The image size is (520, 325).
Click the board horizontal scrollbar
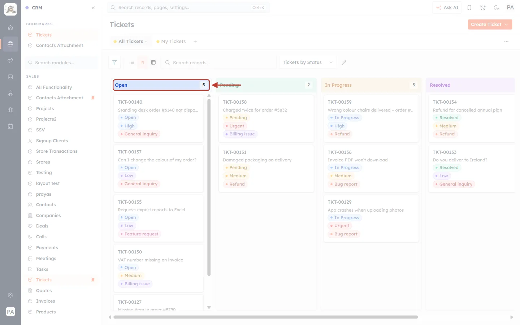266,317
